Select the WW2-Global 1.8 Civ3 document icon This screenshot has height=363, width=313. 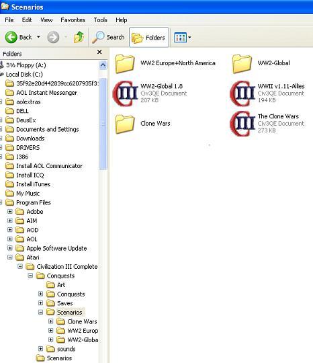tap(125, 93)
